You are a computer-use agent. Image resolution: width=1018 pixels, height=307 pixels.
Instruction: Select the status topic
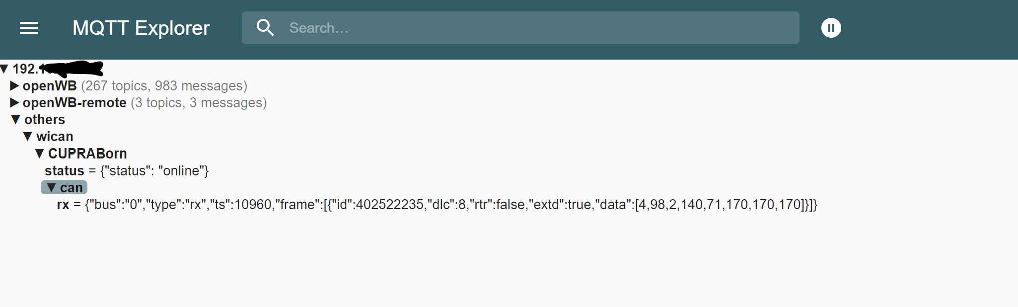coord(65,171)
